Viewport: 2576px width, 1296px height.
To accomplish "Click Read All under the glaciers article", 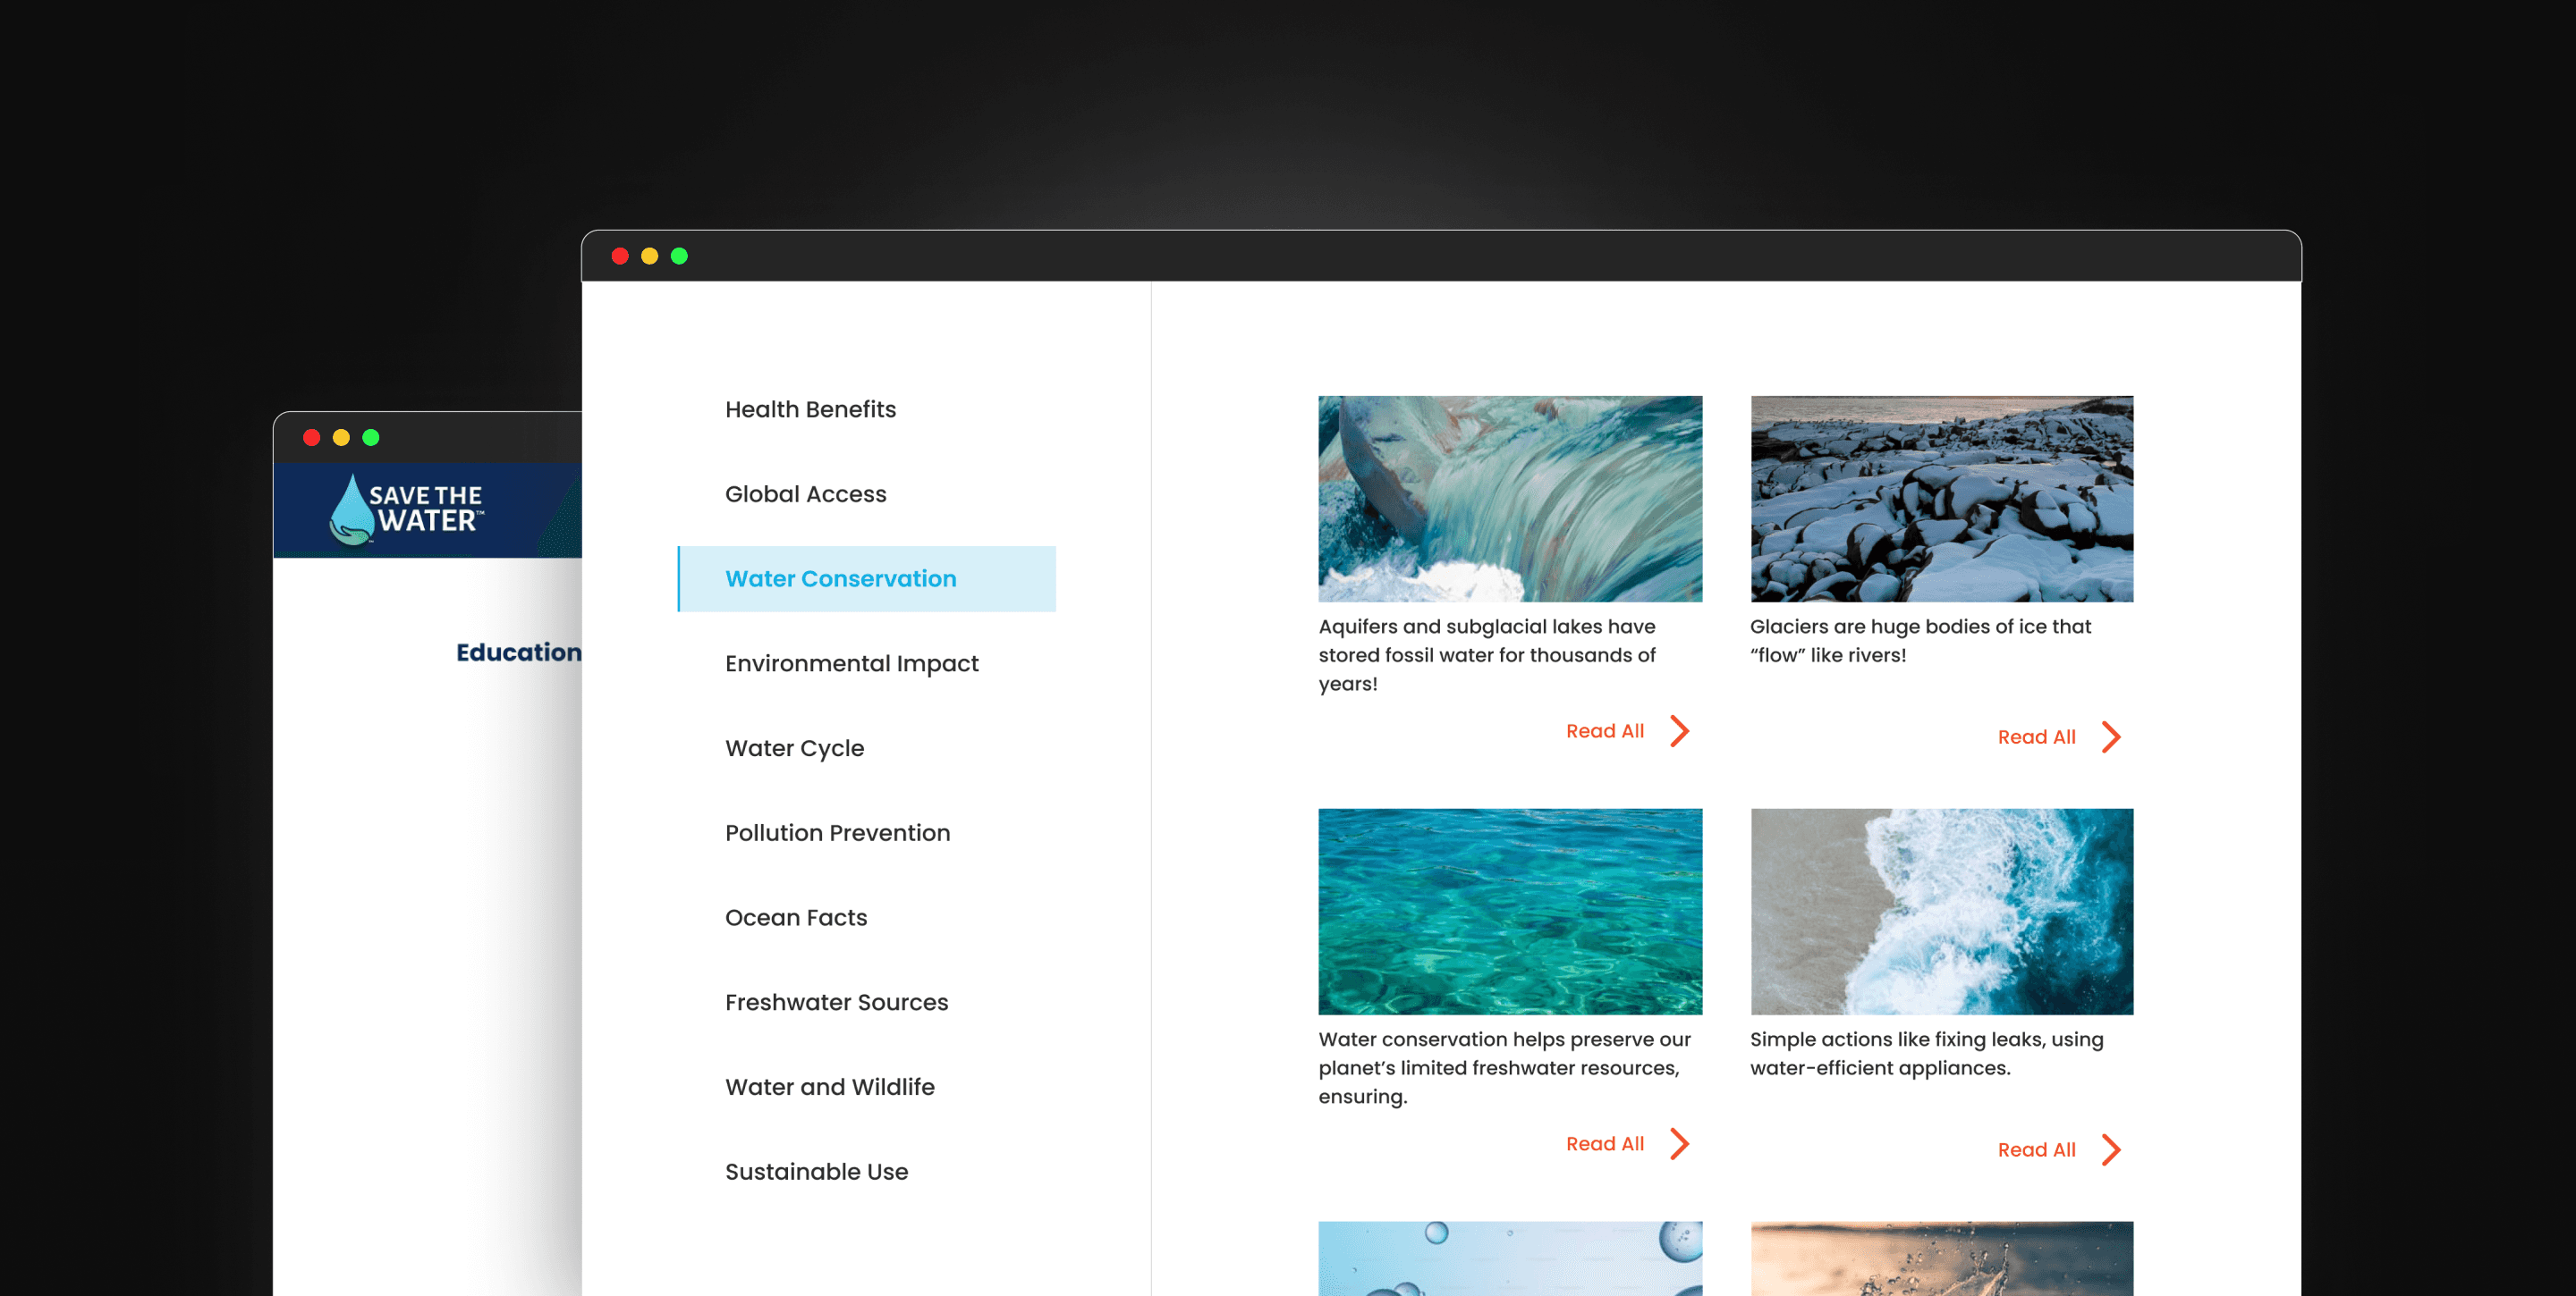I will pos(2036,737).
